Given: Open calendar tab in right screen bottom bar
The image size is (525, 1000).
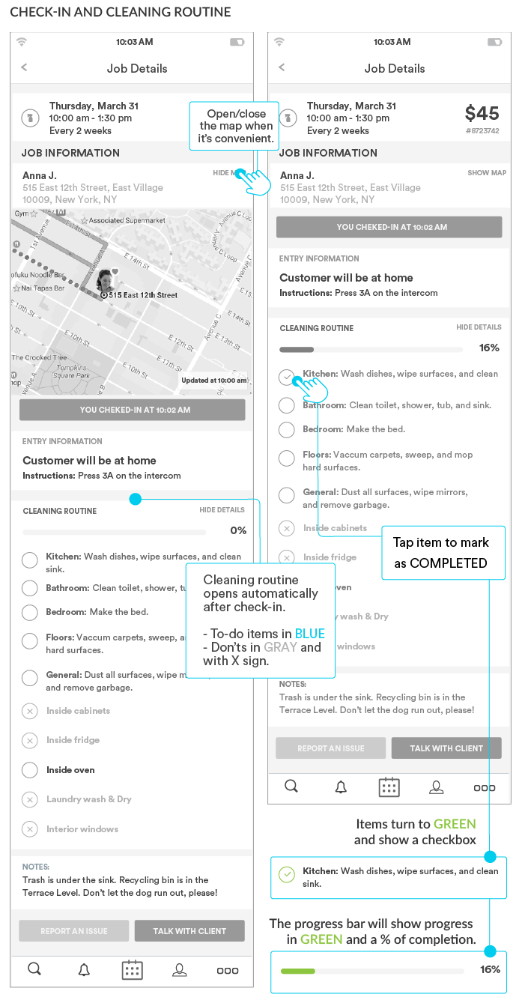Looking at the screenshot, I should [389, 787].
